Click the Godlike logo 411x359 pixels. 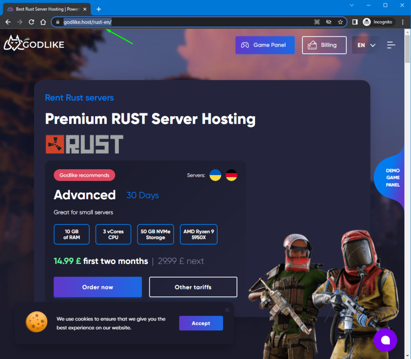click(x=34, y=43)
